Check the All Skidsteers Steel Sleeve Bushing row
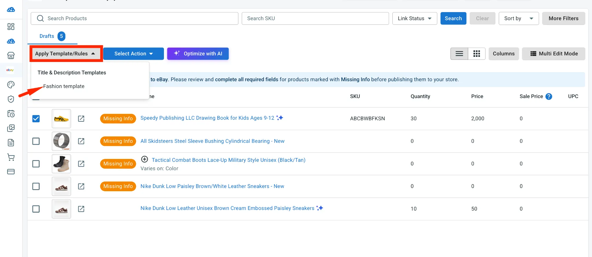The width and height of the screenshot is (592, 257). (x=36, y=141)
